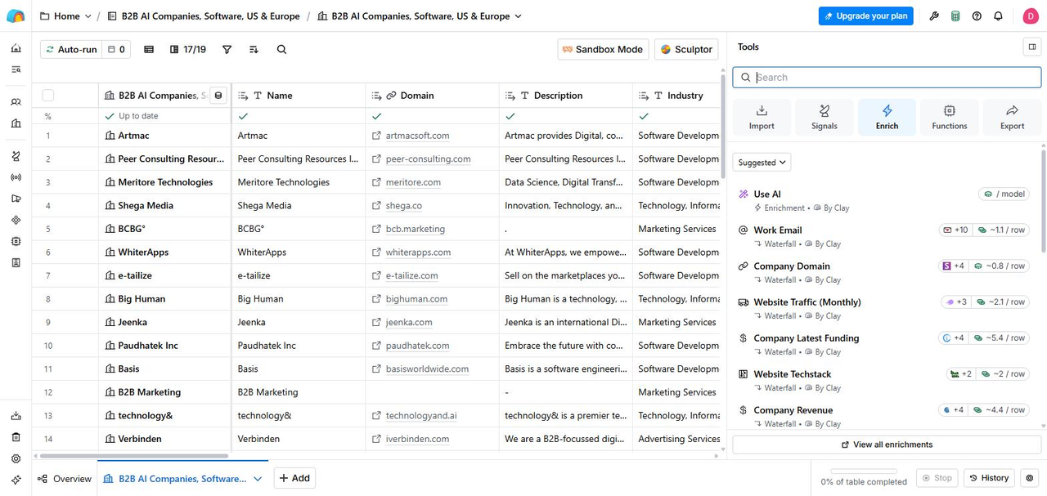Image resolution: width=1047 pixels, height=496 pixels.
Task: Open the B2B AI Companies folder breadcrumb
Action: click(204, 16)
